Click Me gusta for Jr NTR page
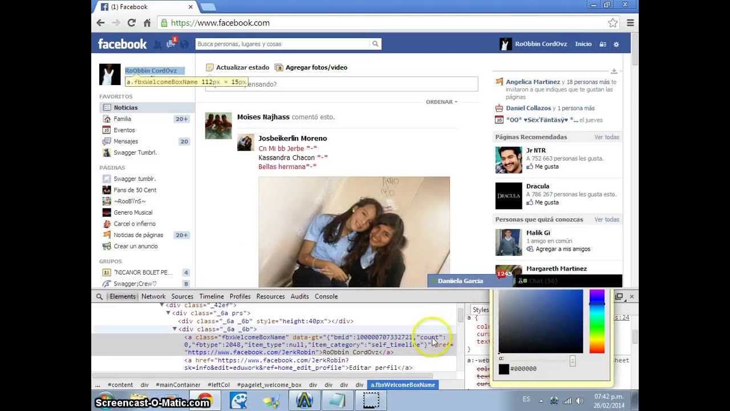The width and height of the screenshot is (730, 411). click(x=546, y=167)
